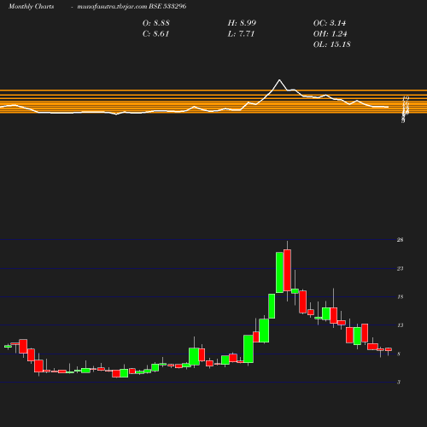Click the price axis label 28
This screenshot has height=427, width=427.
point(401,240)
